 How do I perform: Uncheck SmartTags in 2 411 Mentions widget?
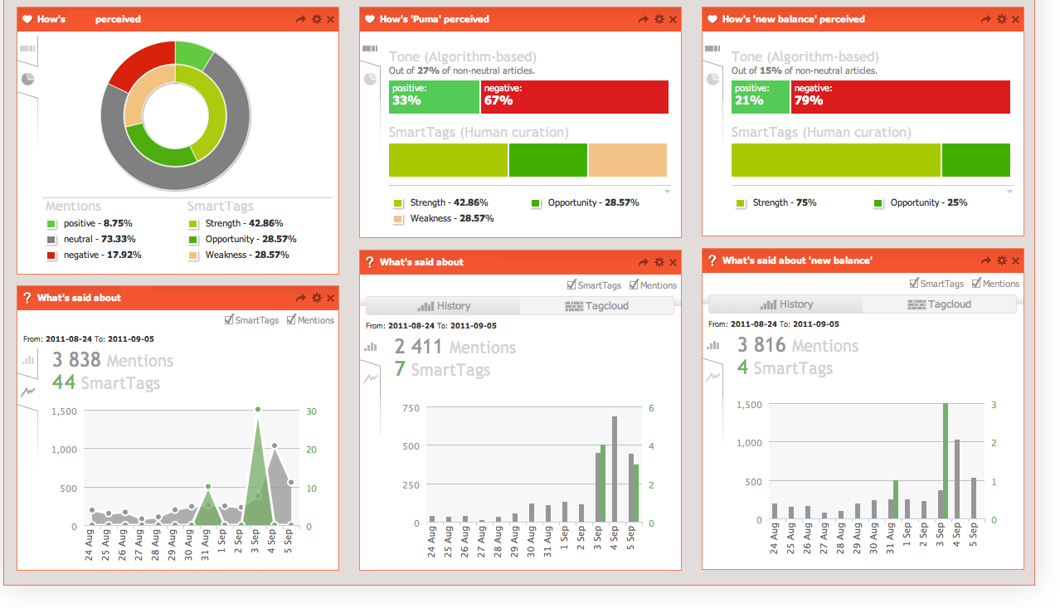click(571, 285)
